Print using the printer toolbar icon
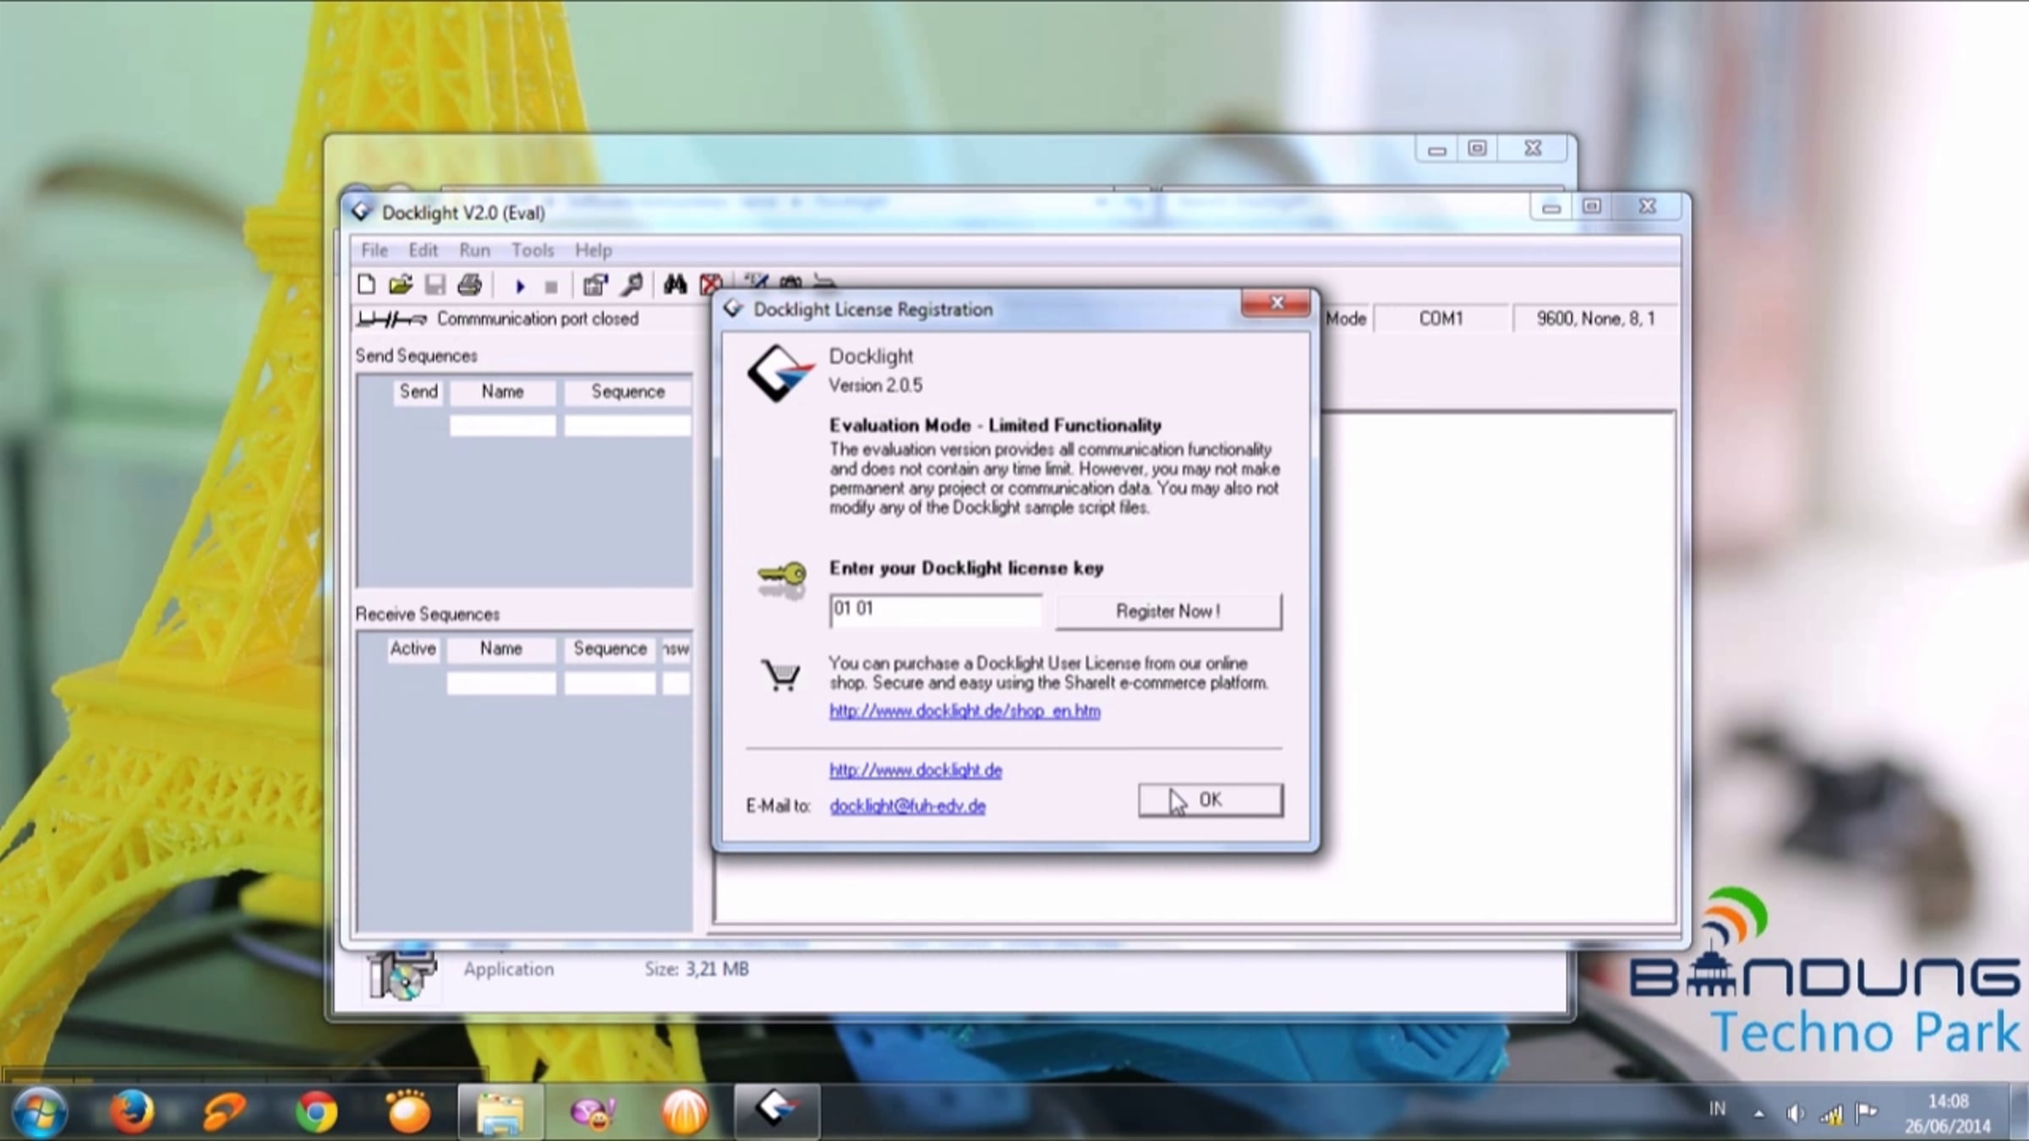The width and height of the screenshot is (2029, 1141). pos(469,285)
